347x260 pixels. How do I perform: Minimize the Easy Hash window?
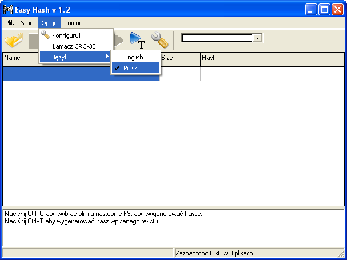click(x=311, y=10)
